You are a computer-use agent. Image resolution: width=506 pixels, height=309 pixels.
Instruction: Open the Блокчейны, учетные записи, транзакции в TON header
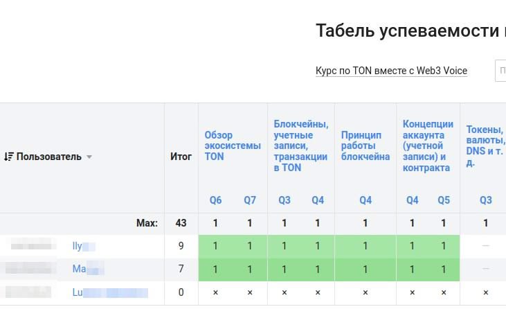pyautogui.click(x=300, y=145)
